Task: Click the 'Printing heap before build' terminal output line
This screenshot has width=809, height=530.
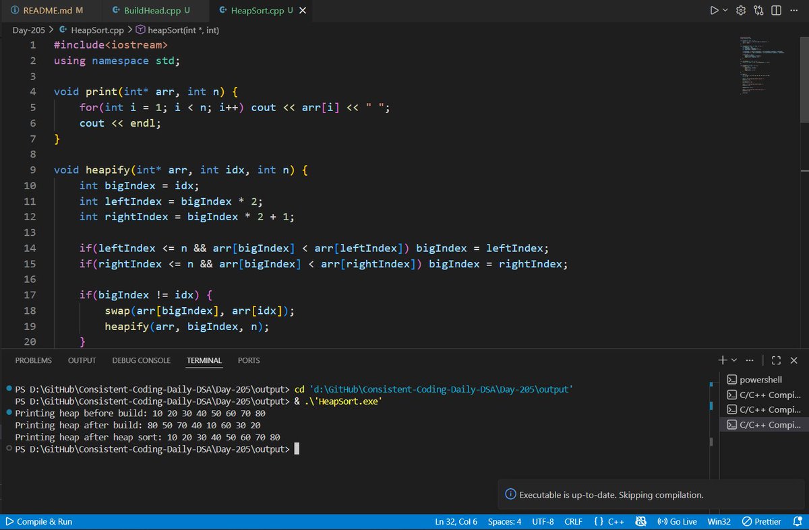Action: (x=140, y=413)
